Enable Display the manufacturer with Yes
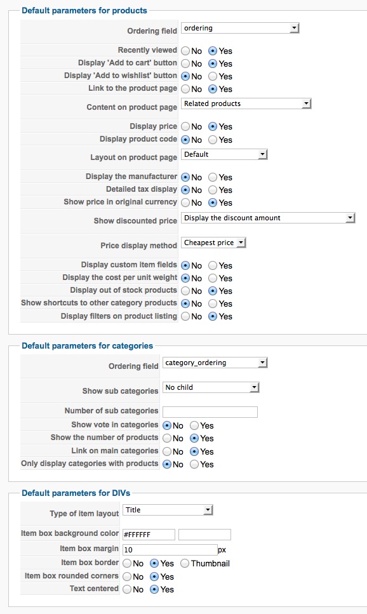Viewport: 367px width, 614px height. [x=213, y=177]
